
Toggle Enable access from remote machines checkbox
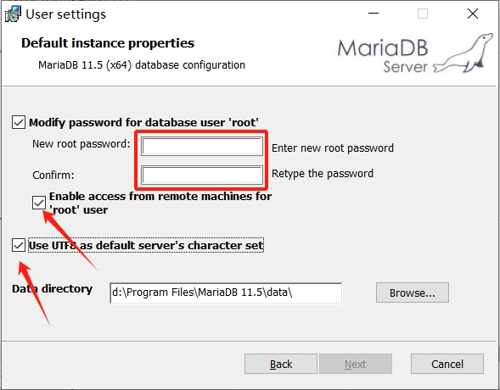click(x=39, y=203)
